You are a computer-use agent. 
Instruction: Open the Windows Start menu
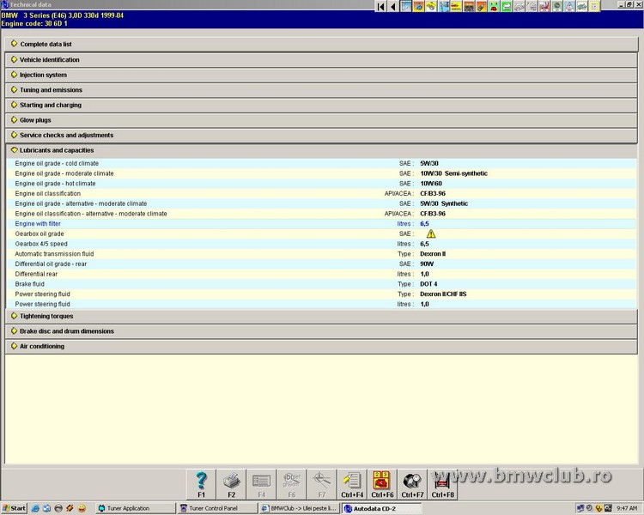tap(15, 508)
